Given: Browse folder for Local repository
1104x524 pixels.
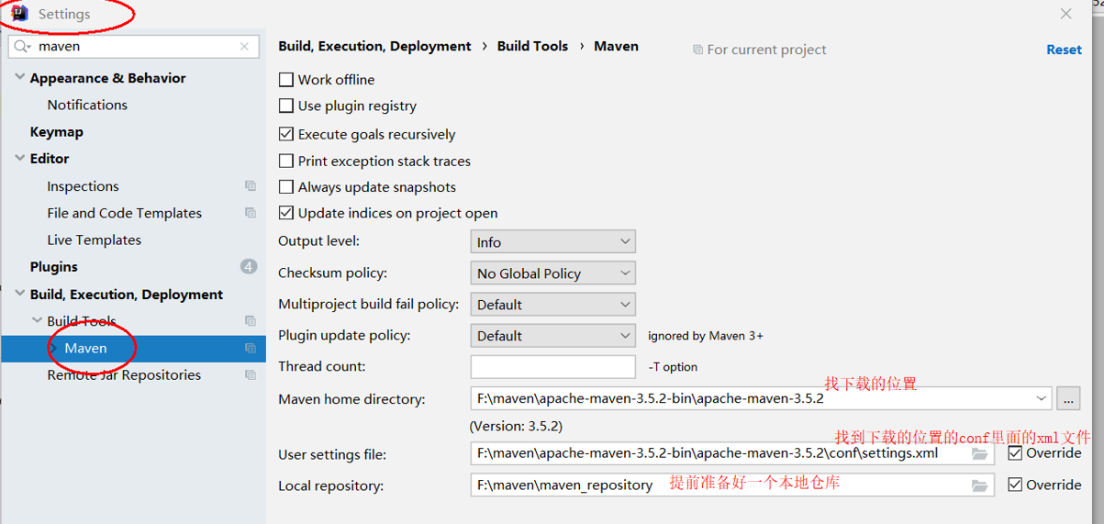Looking at the screenshot, I should [x=979, y=485].
